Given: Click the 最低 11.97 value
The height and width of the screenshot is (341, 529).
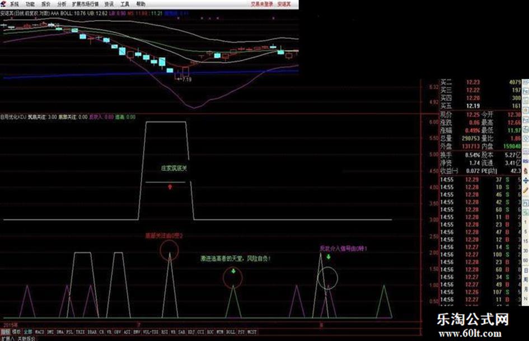Looking at the screenshot, I should (x=514, y=130).
